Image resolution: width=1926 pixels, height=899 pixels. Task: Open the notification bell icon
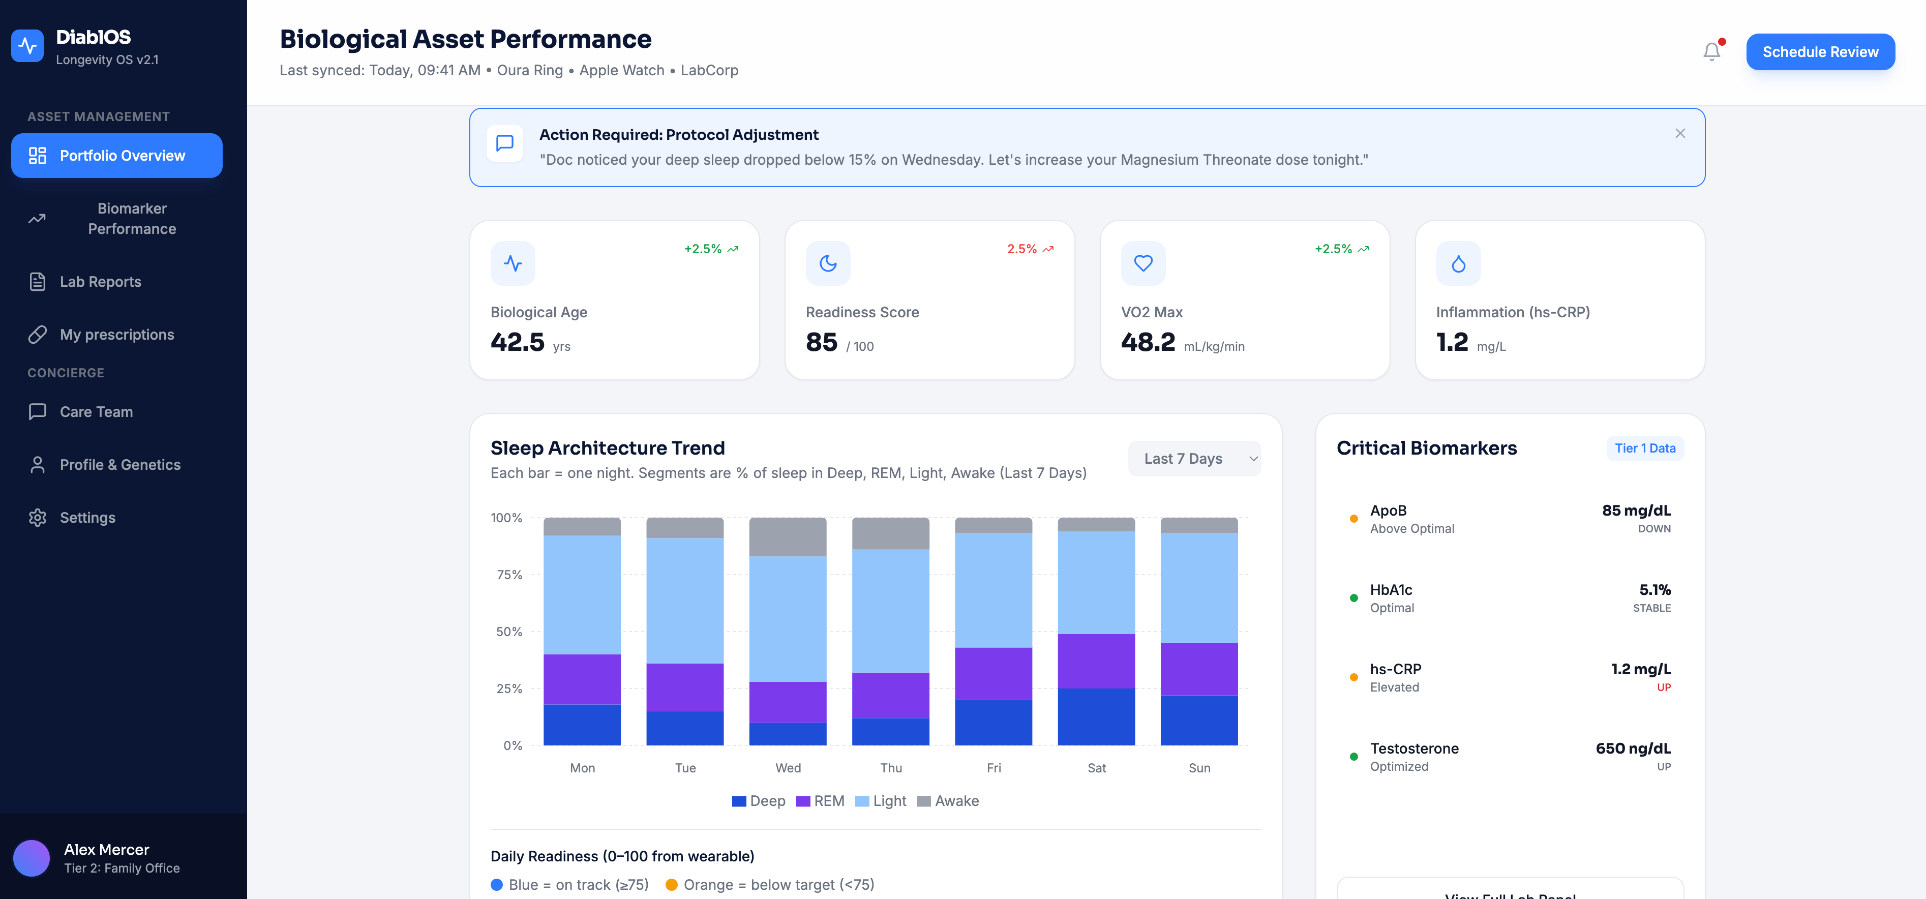click(x=1711, y=51)
